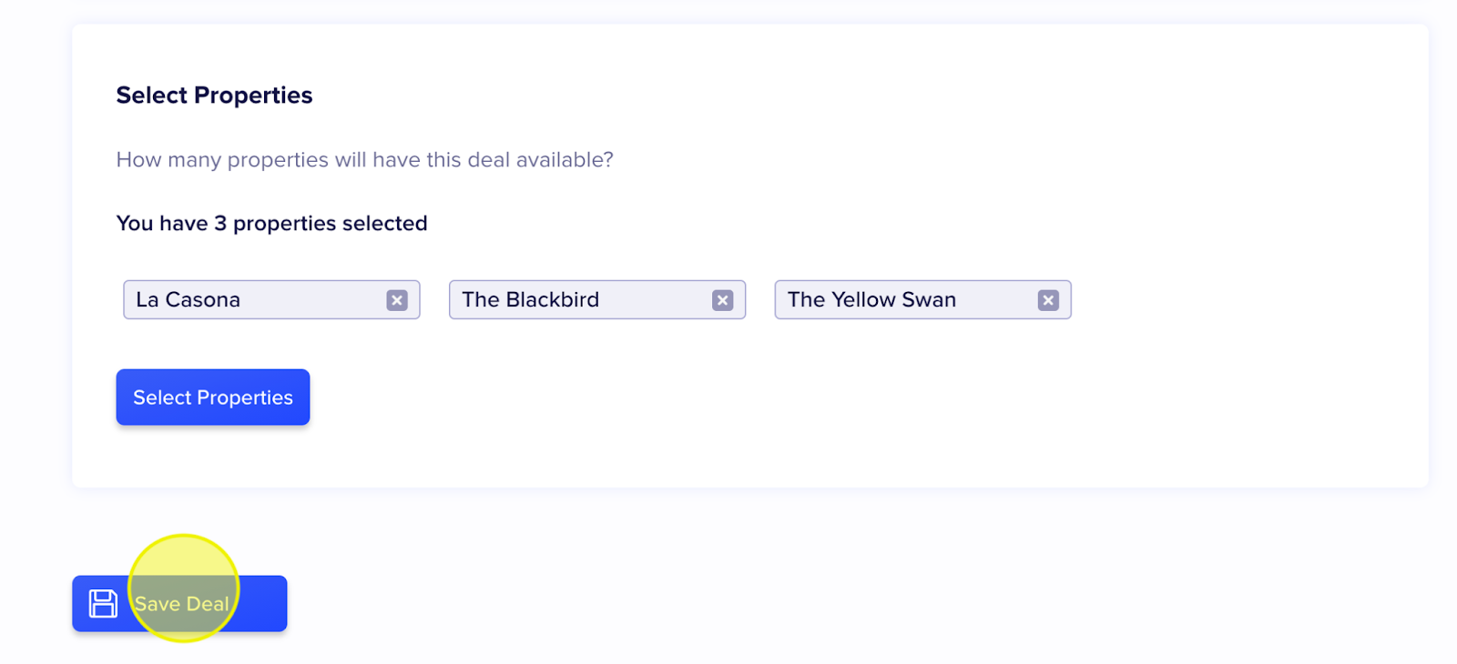Click the number 3 in selected count
Screen dimensions: 1457x664
pos(220,224)
